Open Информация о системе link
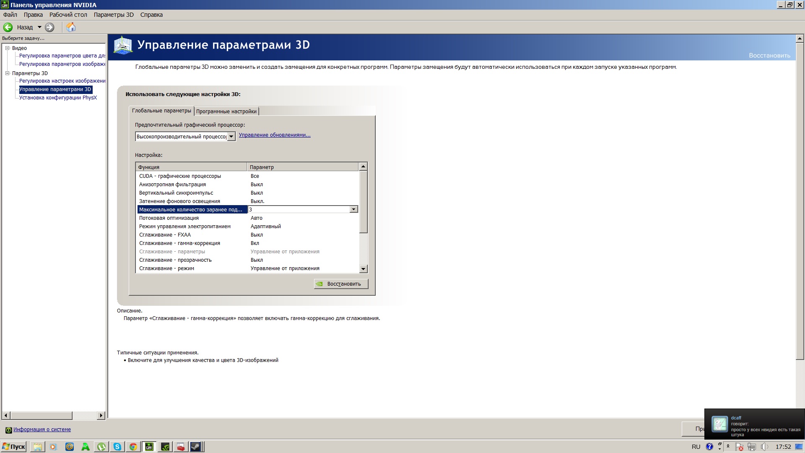Viewport: 805px width, 453px height. coord(42,430)
